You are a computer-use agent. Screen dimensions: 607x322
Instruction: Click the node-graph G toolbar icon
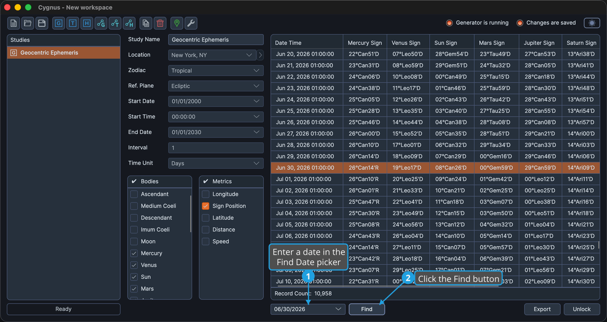[101, 23]
